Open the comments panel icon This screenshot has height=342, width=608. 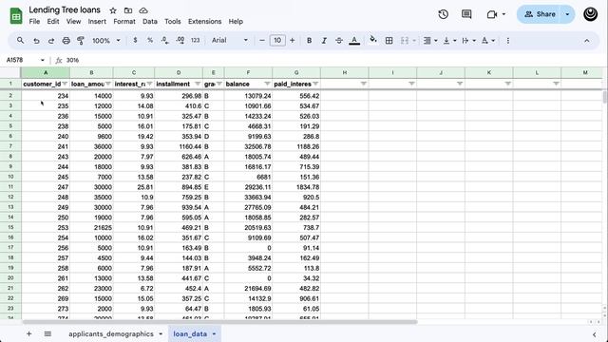[466, 14]
